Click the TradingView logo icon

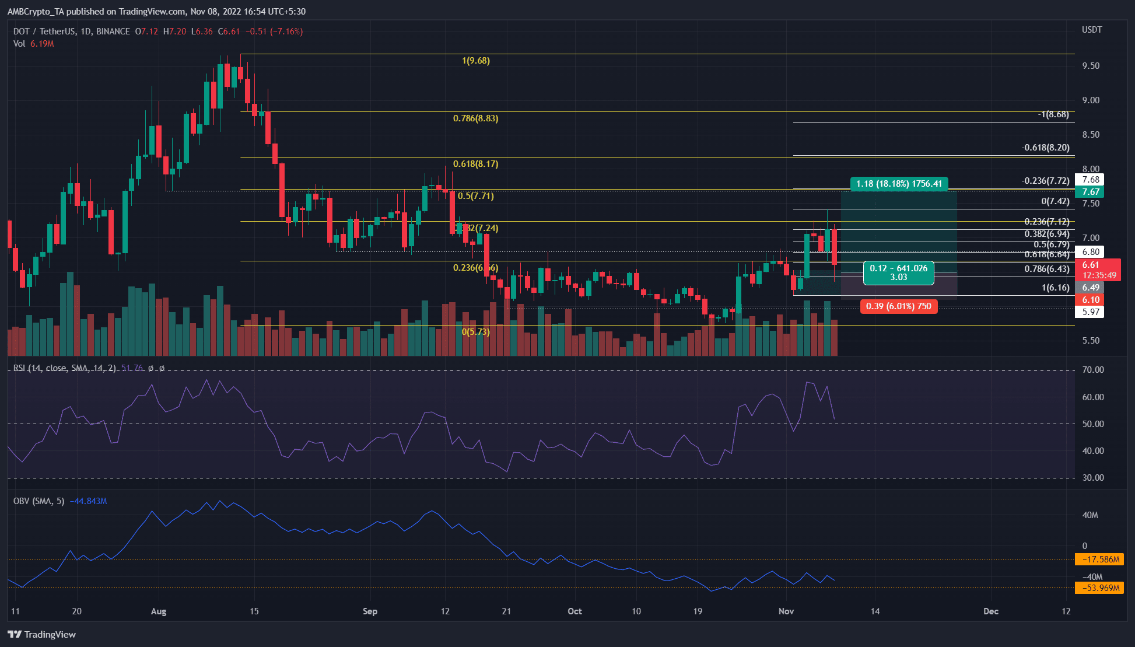pyautogui.click(x=15, y=634)
